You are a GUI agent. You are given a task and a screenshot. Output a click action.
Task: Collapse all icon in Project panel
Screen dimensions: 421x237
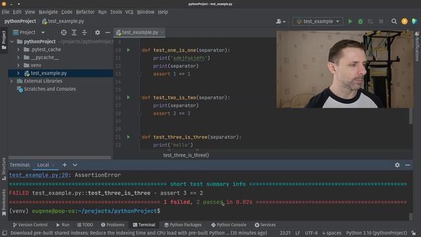(84, 32)
